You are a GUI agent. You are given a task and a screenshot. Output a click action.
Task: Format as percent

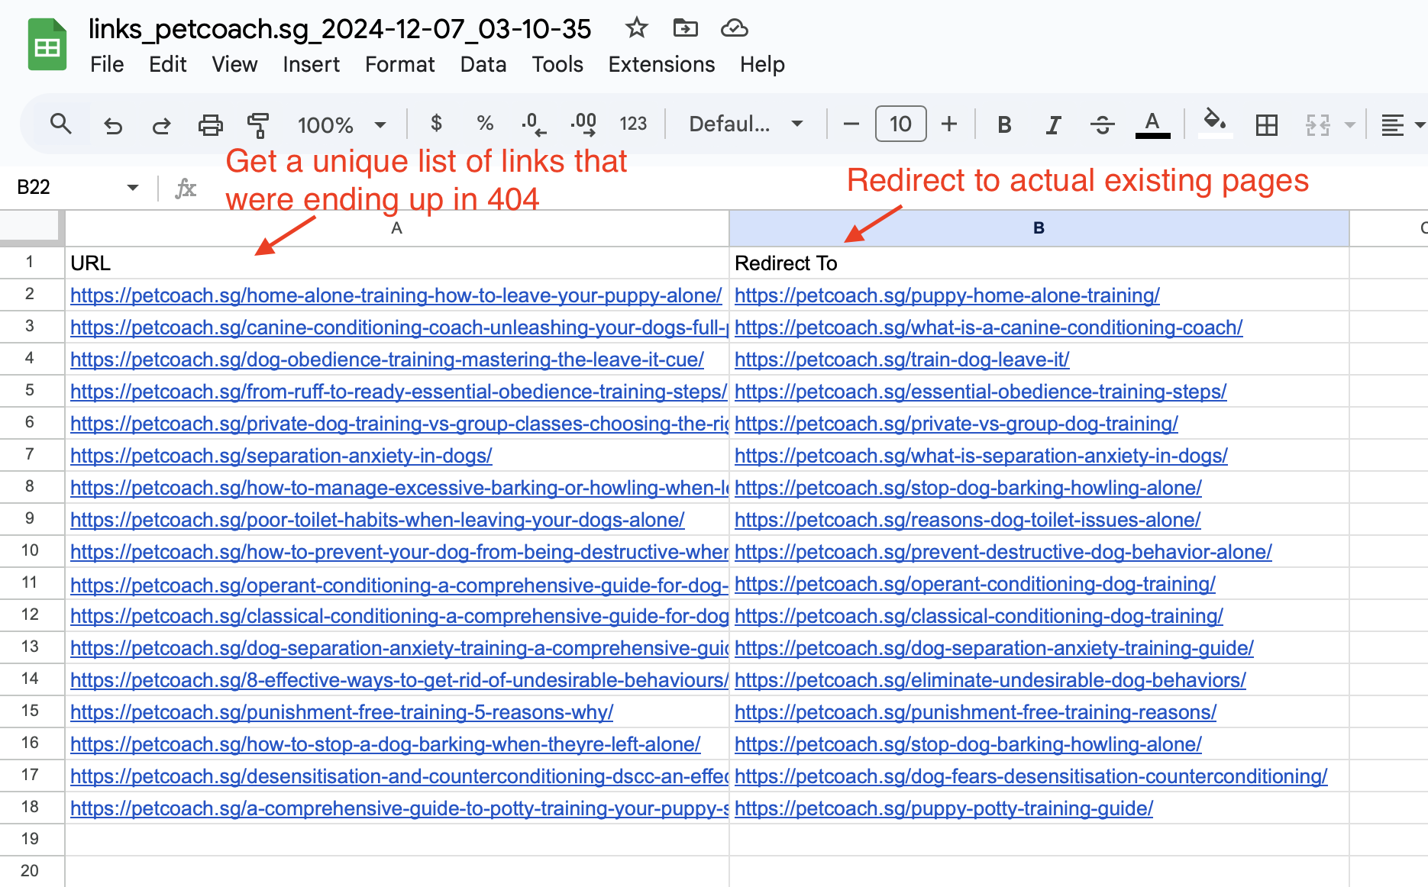(485, 123)
